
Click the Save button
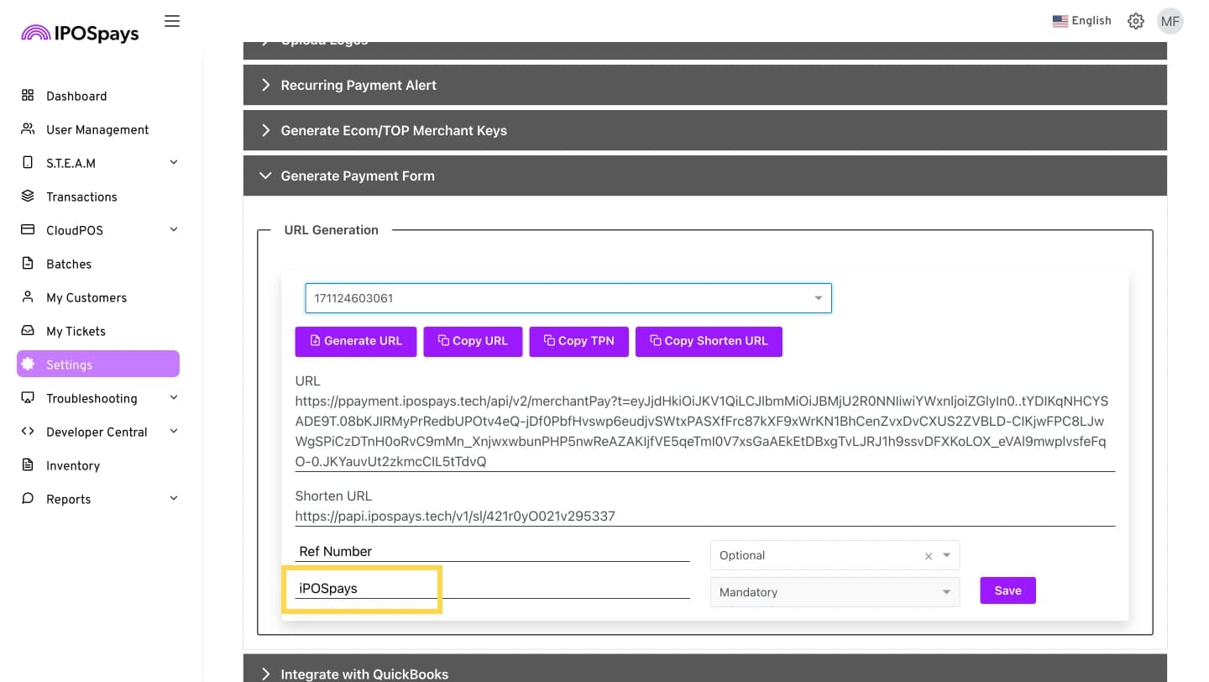(1007, 590)
